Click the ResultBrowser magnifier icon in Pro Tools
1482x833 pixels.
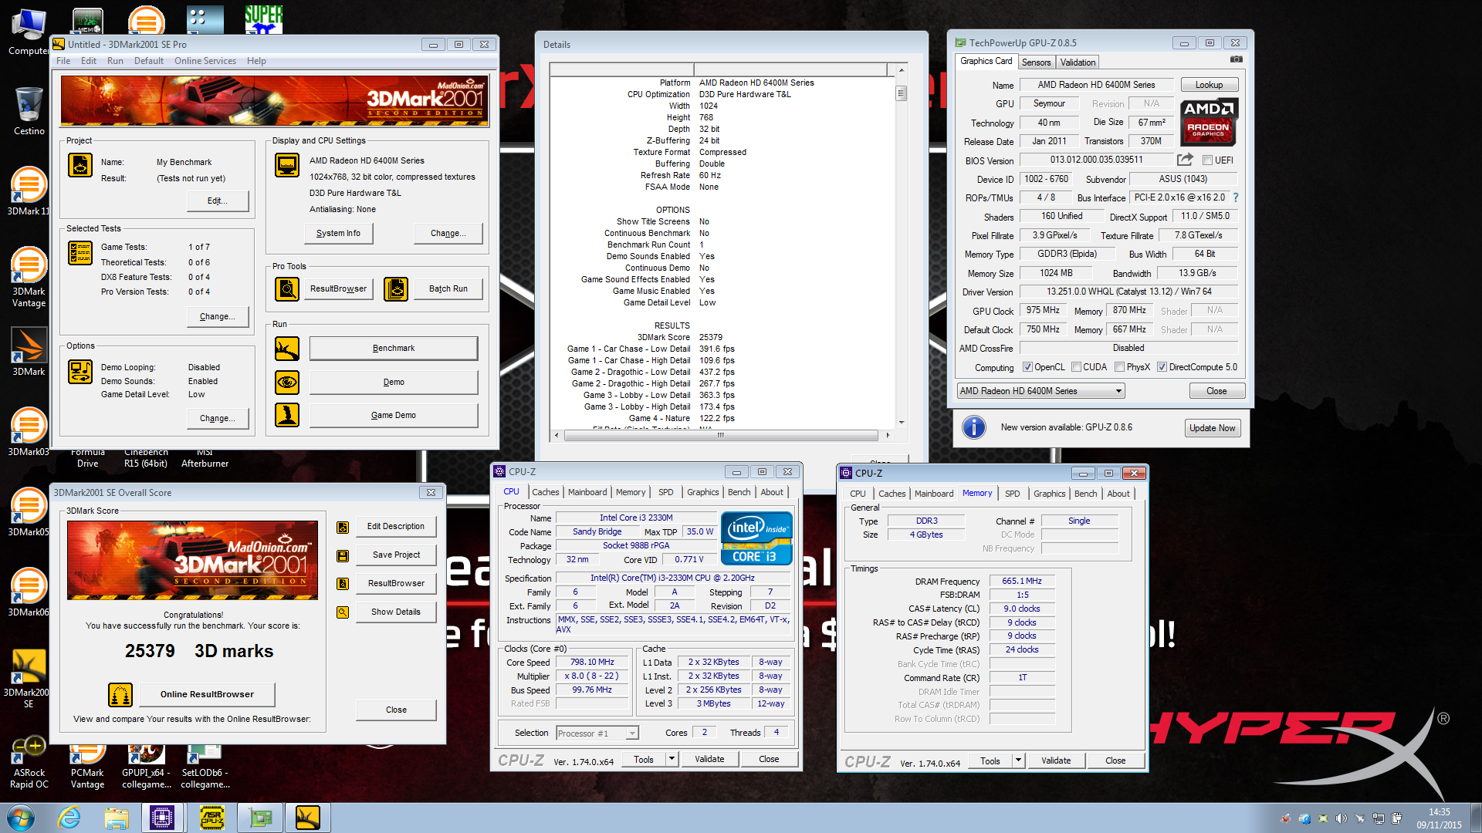(287, 289)
